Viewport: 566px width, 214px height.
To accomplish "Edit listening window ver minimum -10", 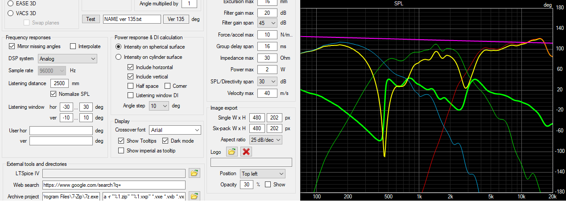I will coord(67,118).
